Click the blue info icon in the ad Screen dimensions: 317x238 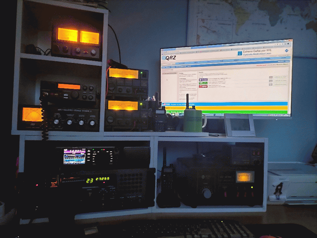[239, 53]
